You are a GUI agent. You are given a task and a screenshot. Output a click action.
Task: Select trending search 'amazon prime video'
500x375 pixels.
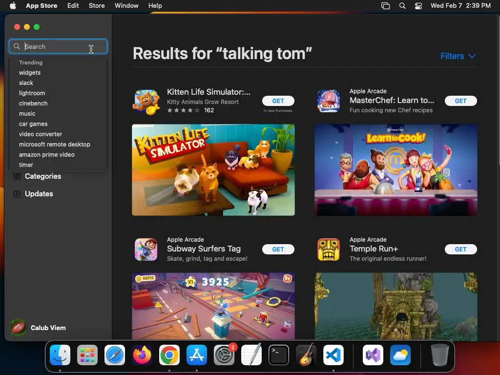tap(46, 154)
